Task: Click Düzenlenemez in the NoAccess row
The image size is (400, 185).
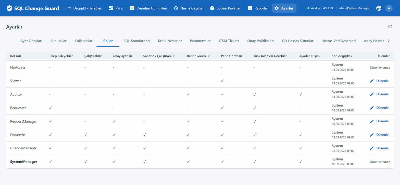Action: (380, 68)
